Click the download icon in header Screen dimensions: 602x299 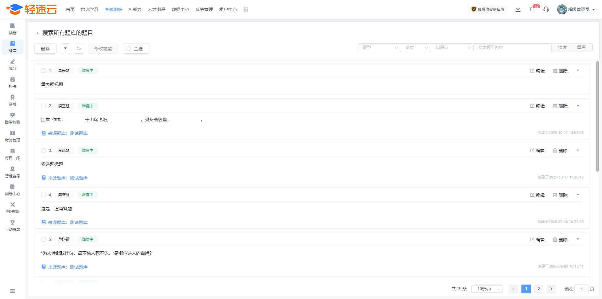point(518,9)
